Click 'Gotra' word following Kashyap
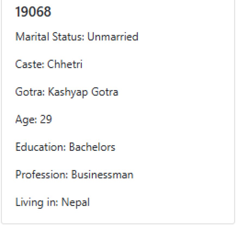Screen dimensions: 236x228 [104, 92]
